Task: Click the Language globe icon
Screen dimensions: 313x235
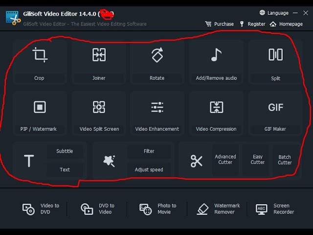Action: (x=262, y=13)
